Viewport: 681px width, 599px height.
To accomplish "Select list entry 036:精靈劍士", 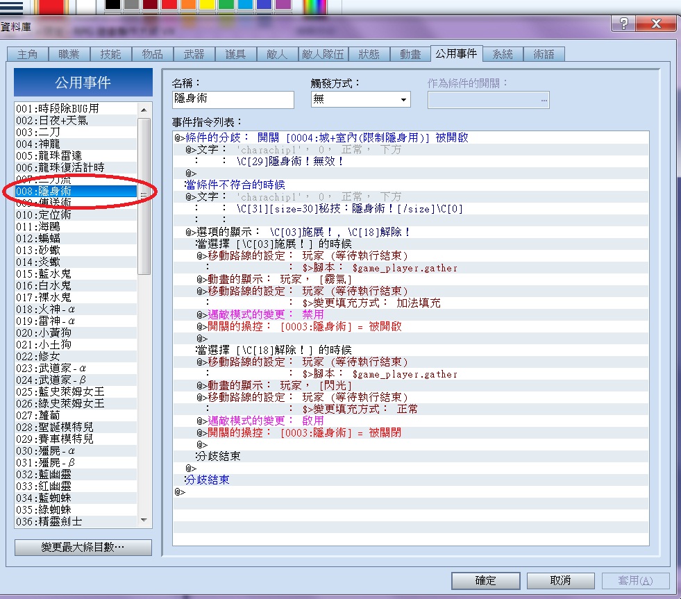I will (x=76, y=521).
